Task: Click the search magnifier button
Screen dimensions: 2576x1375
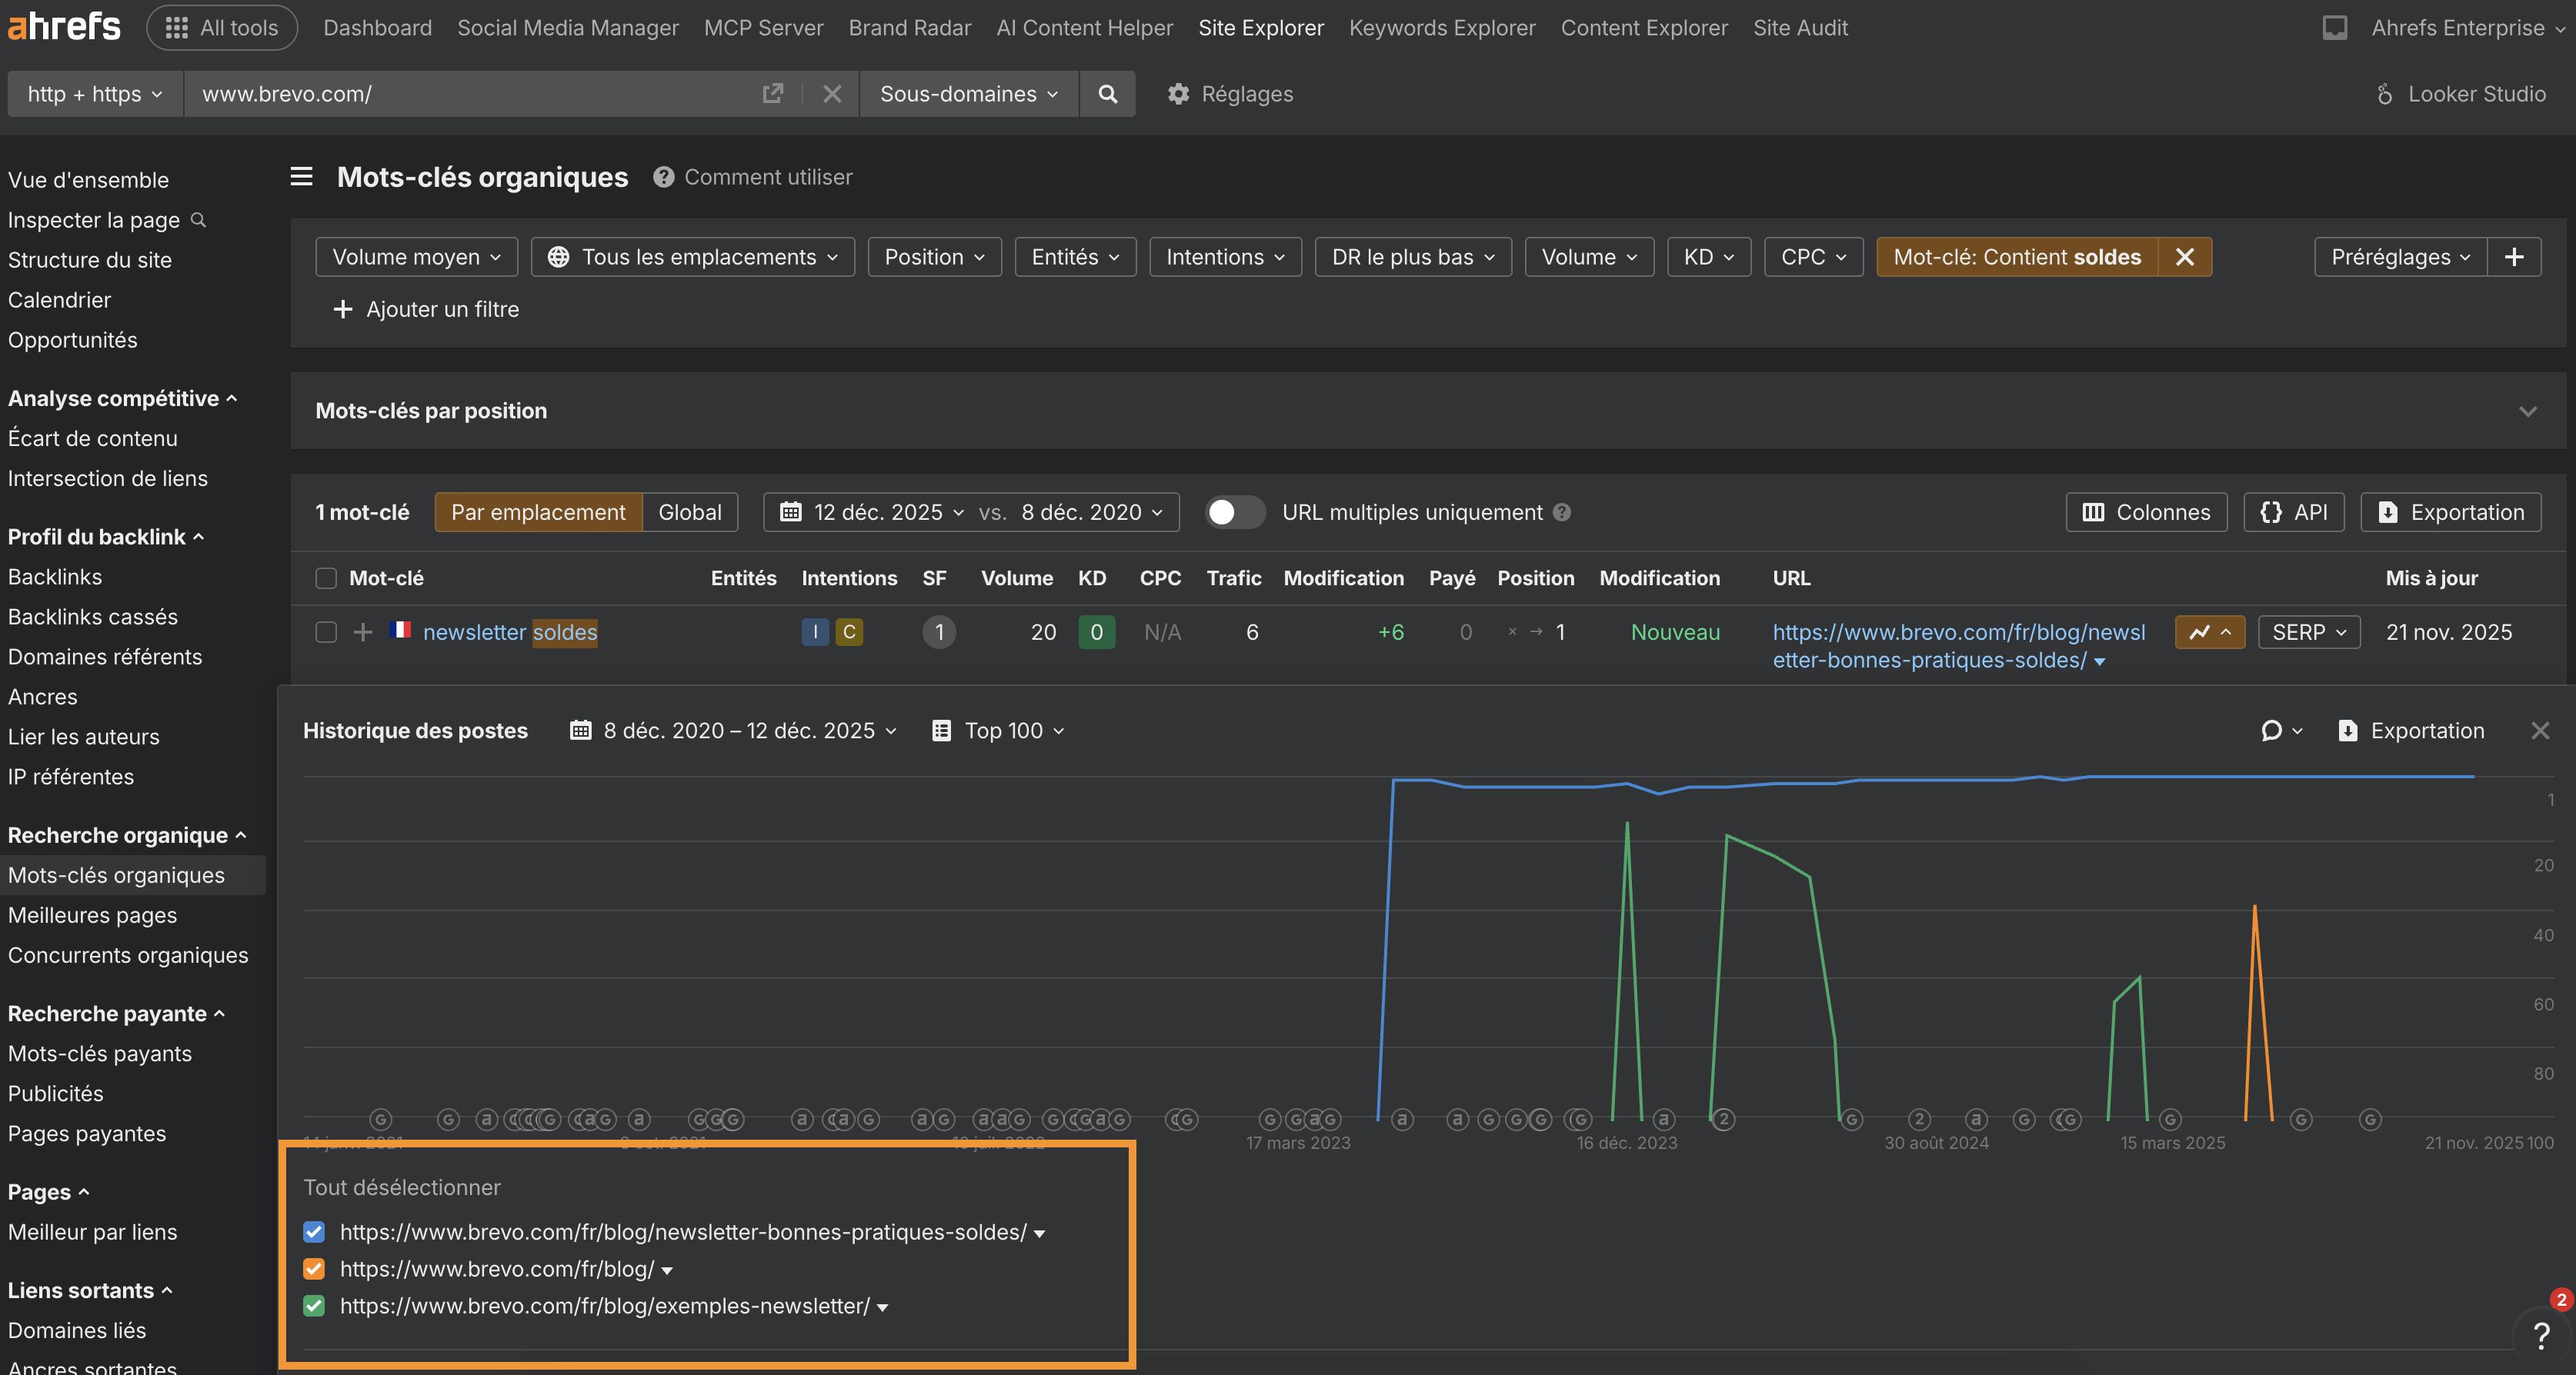Action: coord(1107,94)
